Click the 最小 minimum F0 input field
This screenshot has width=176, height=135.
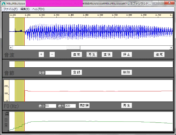coord(51,106)
